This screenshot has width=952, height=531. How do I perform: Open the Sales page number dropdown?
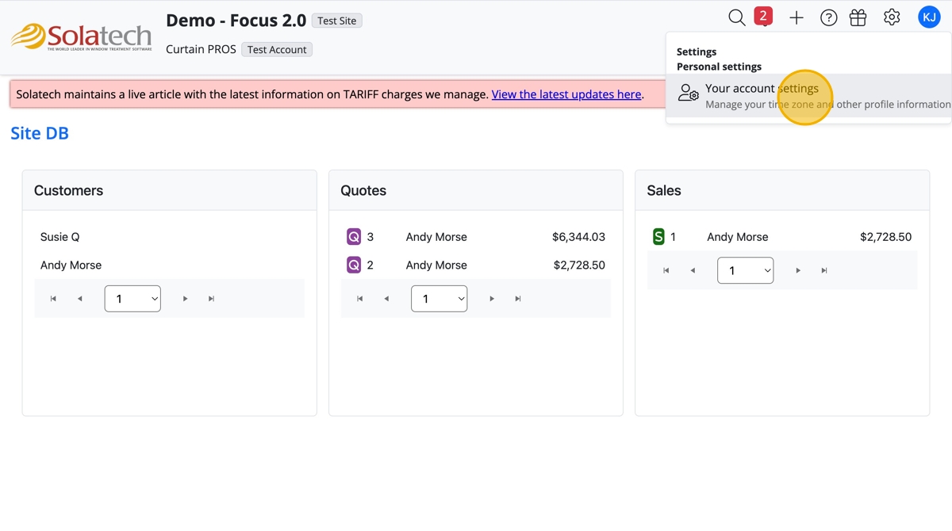(745, 270)
